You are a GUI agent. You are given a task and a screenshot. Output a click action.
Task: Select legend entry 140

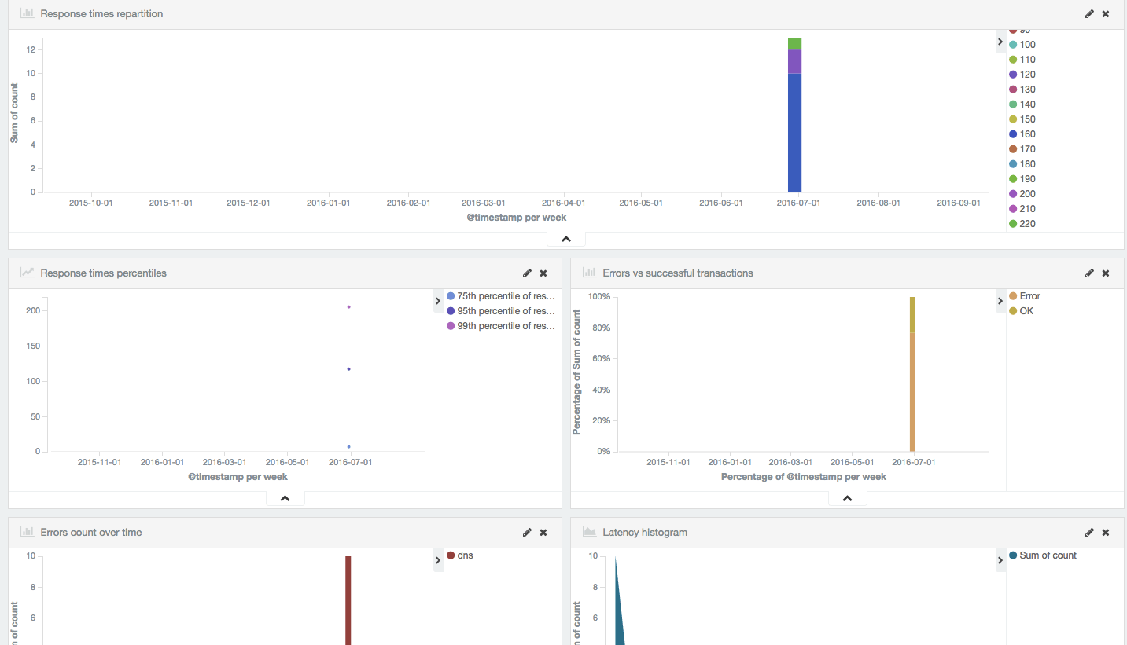(1022, 104)
